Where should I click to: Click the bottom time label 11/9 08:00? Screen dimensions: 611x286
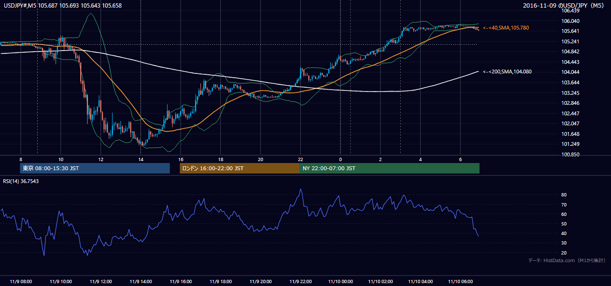(x=21, y=281)
